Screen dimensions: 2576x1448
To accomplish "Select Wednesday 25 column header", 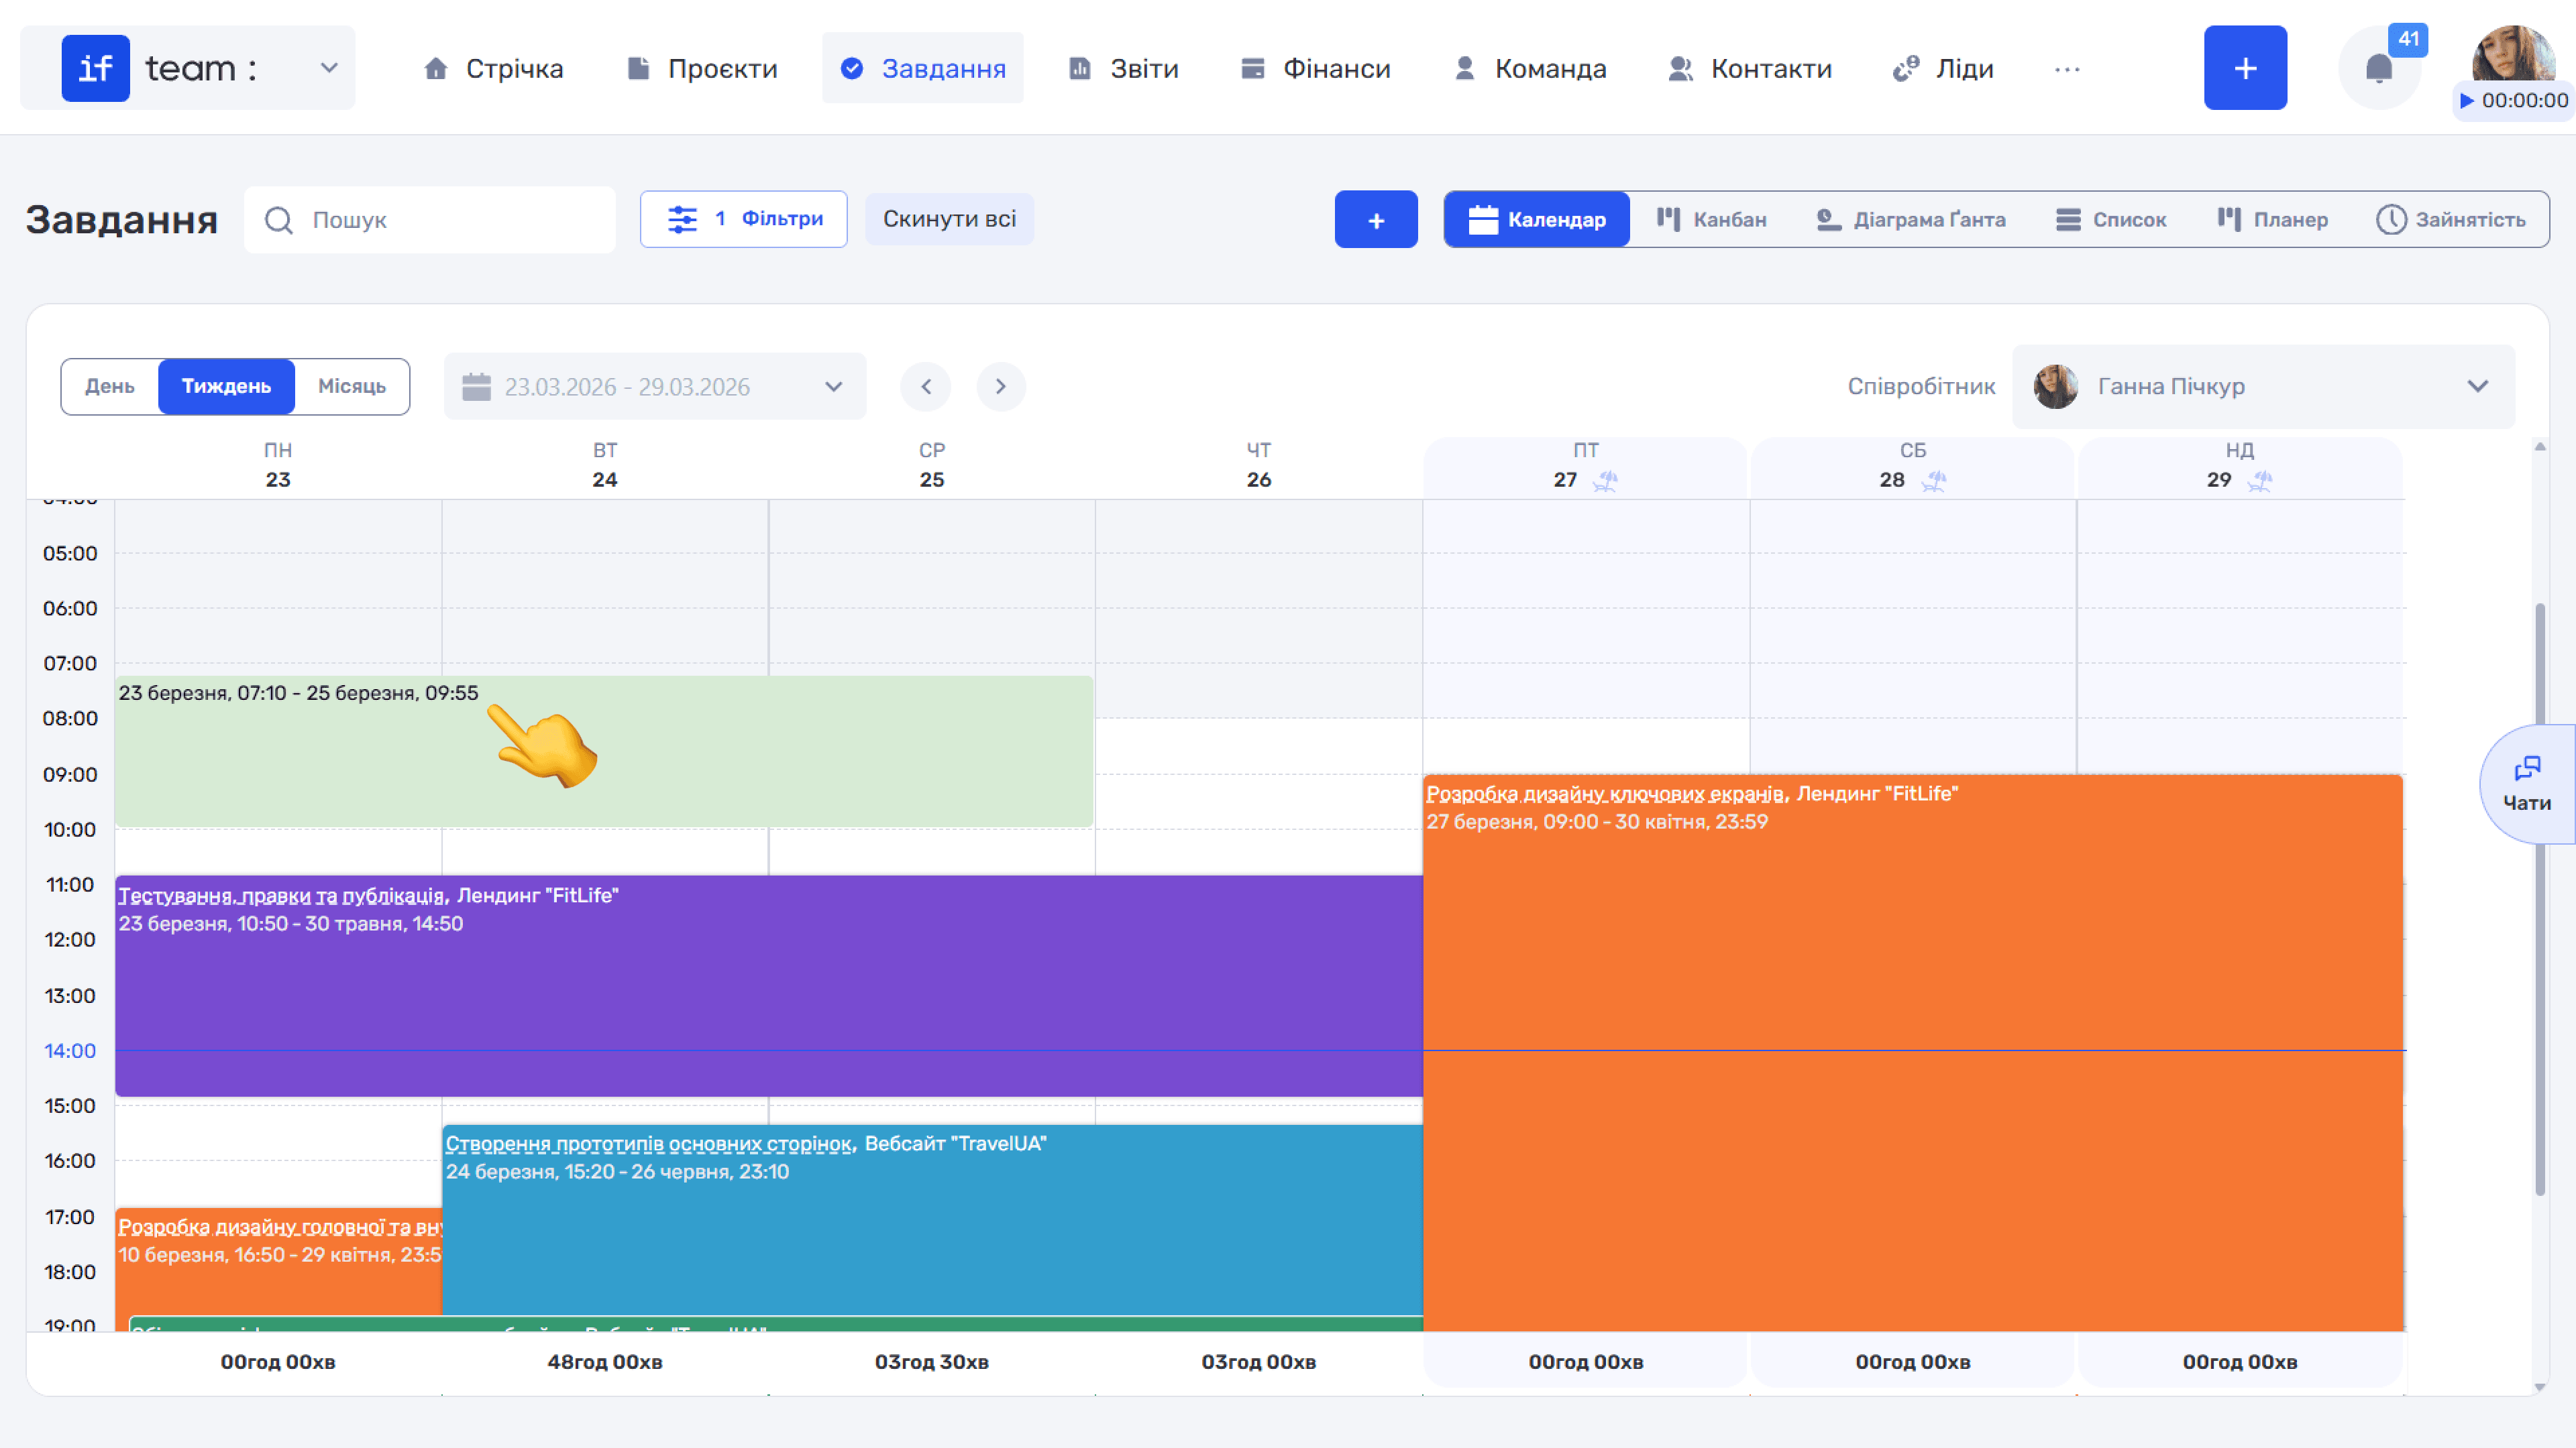I will pyautogui.click(x=932, y=466).
